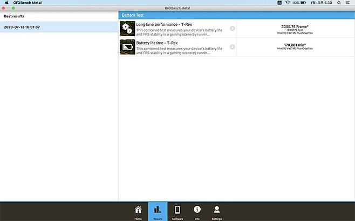The image size is (355, 221).
Task: Click the Long time performance - T-Rex title
Action: click(x=164, y=24)
